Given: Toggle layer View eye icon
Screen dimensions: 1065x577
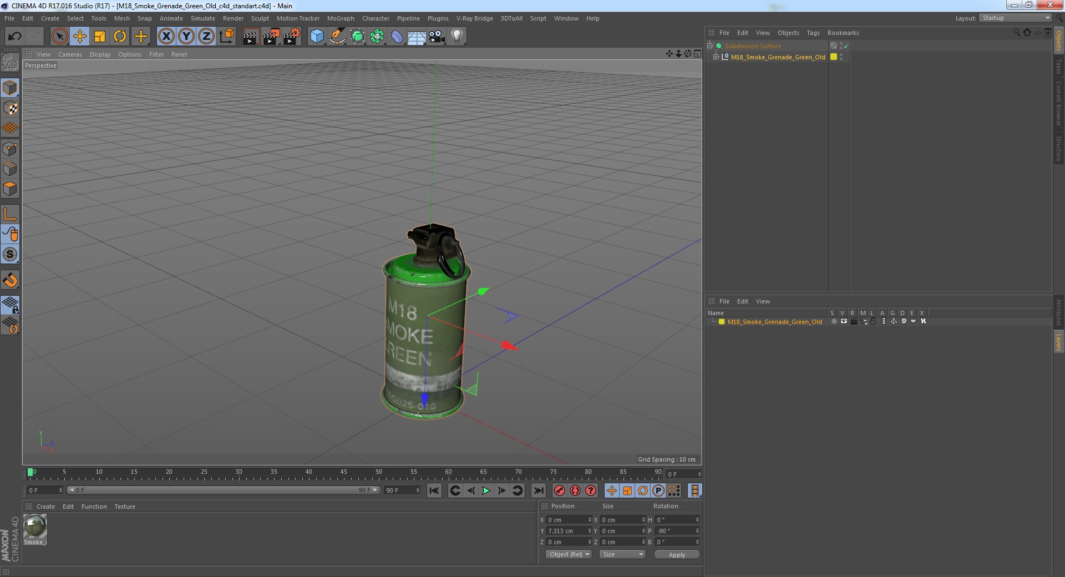Looking at the screenshot, I should tap(844, 322).
